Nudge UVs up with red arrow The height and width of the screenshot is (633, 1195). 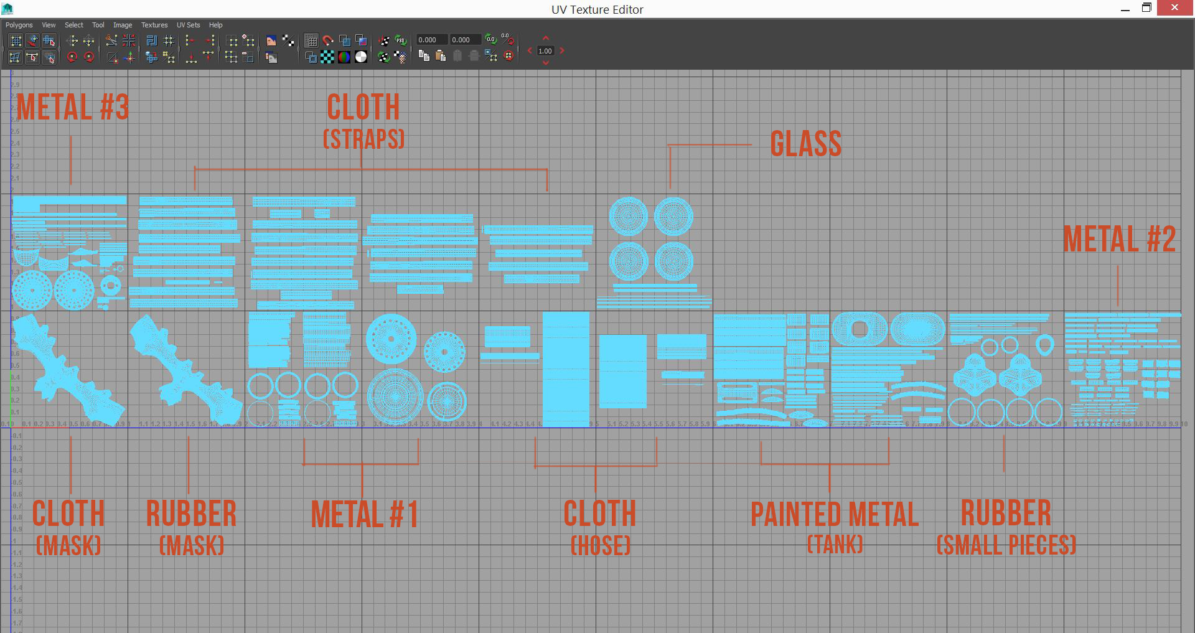[546, 38]
